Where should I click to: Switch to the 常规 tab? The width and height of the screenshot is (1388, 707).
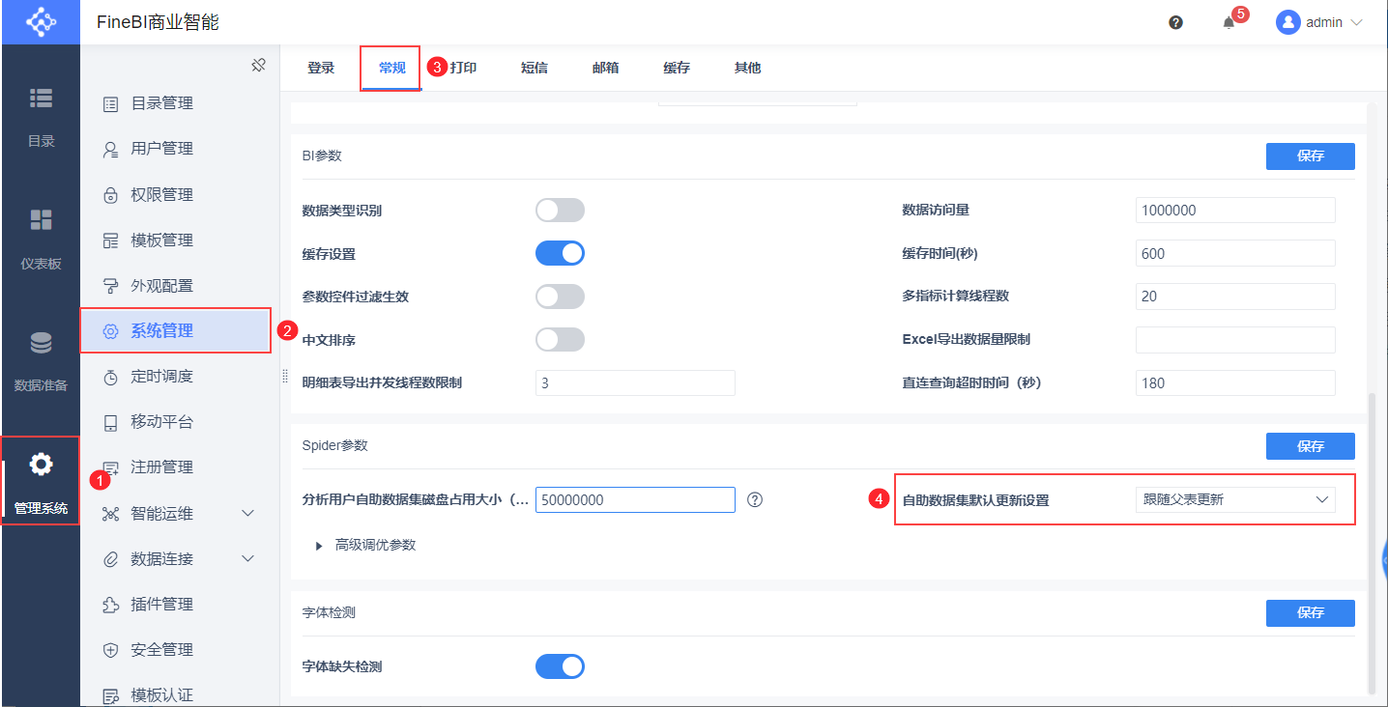coord(392,68)
